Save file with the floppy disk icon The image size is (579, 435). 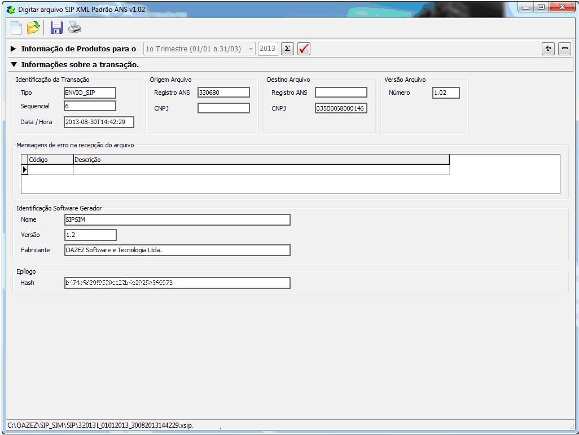56,28
